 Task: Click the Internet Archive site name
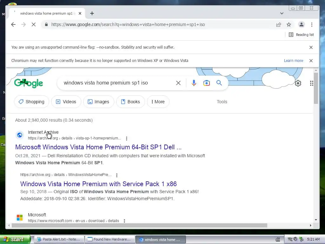(43, 132)
